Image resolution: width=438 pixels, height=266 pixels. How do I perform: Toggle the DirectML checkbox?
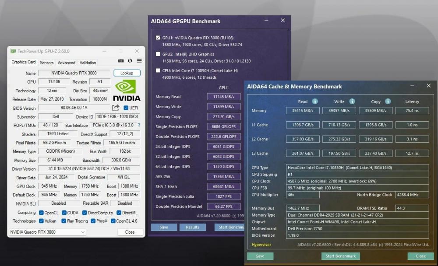(x=119, y=213)
